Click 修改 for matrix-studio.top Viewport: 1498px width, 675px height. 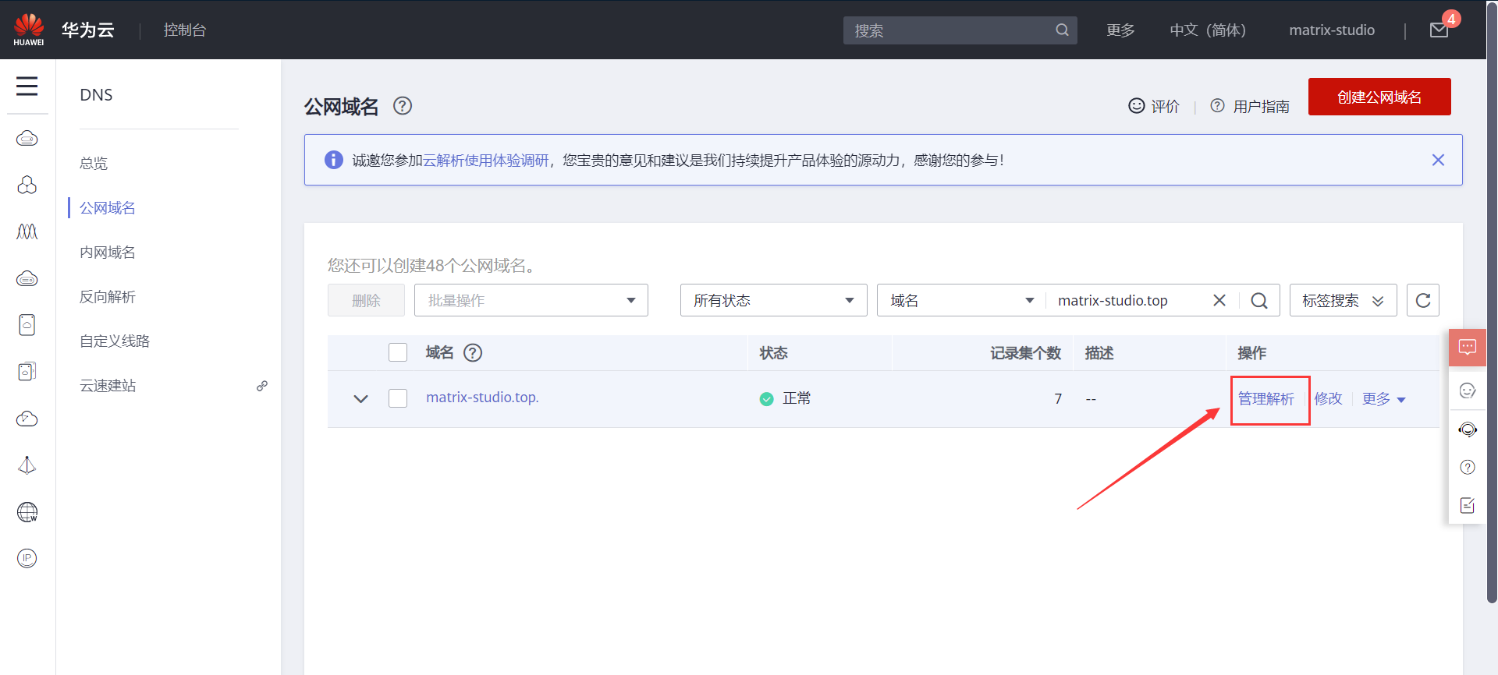pyautogui.click(x=1328, y=399)
